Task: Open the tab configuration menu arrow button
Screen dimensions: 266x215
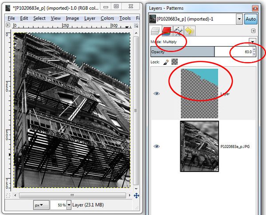Action: (x=253, y=31)
